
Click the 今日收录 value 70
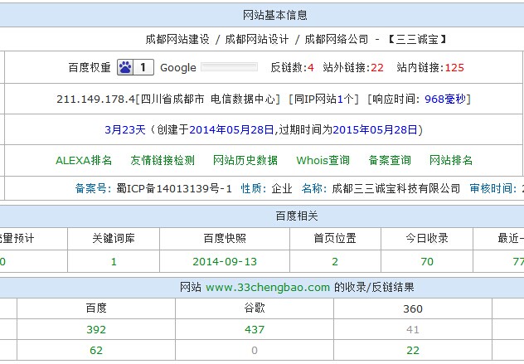click(427, 262)
